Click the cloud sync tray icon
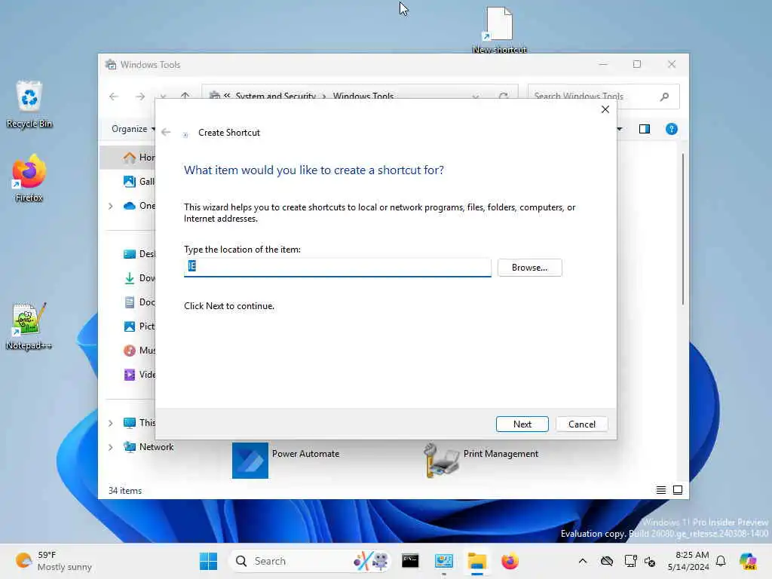This screenshot has width=772, height=579. [x=607, y=561]
